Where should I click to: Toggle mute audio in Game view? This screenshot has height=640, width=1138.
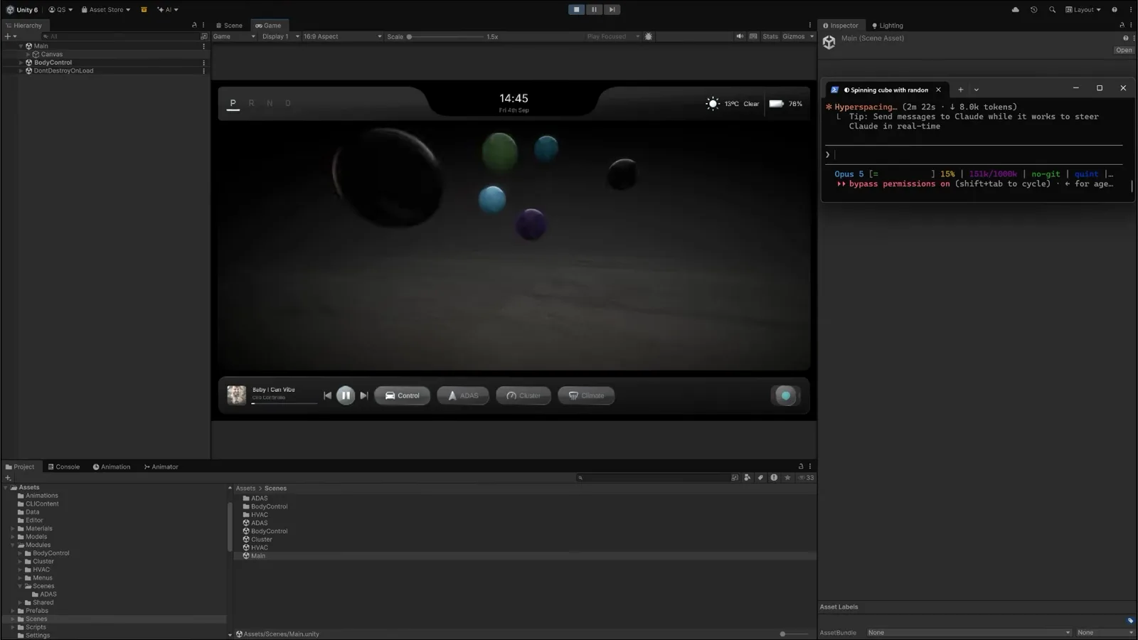click(740, 36)
